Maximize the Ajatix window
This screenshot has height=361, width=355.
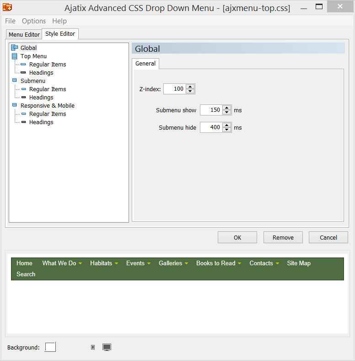pyautogui.click(x=319, y=6)
